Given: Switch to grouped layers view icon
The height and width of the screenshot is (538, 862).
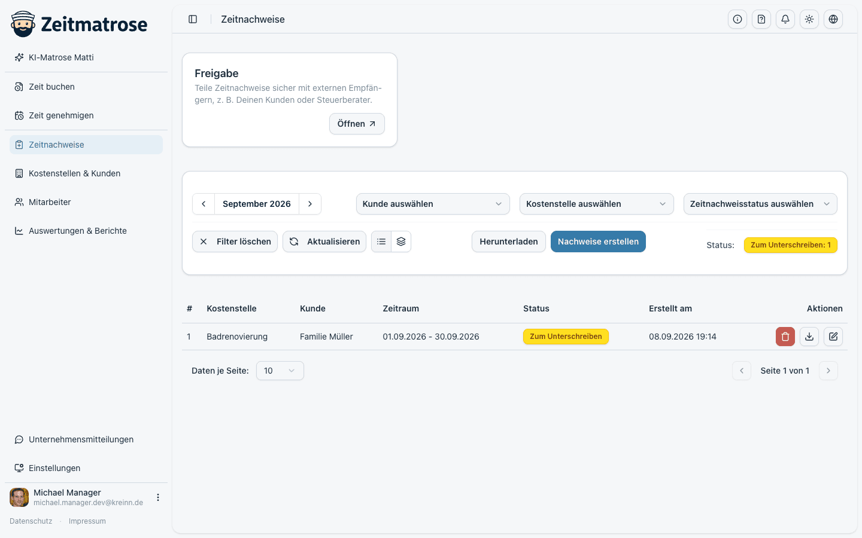Looking at the screenshot, I should [x=401, y=242].
